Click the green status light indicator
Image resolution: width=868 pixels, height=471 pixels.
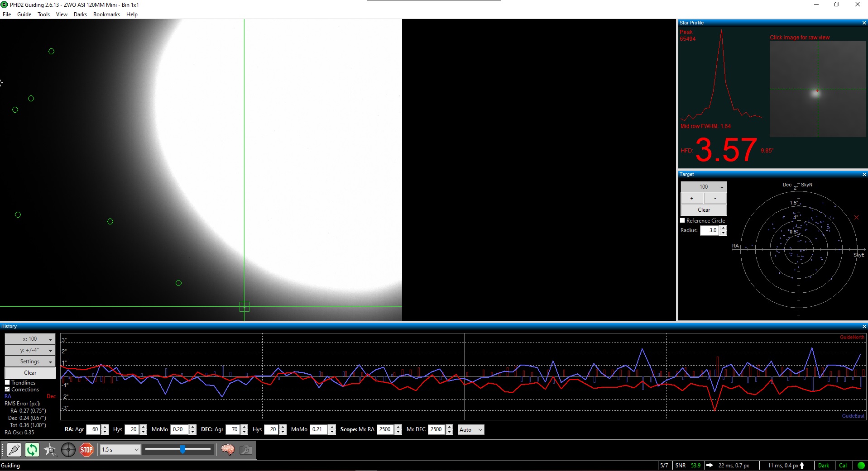pos(861,466)
